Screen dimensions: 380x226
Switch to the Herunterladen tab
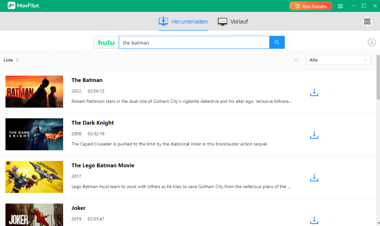tap(183, 21)
